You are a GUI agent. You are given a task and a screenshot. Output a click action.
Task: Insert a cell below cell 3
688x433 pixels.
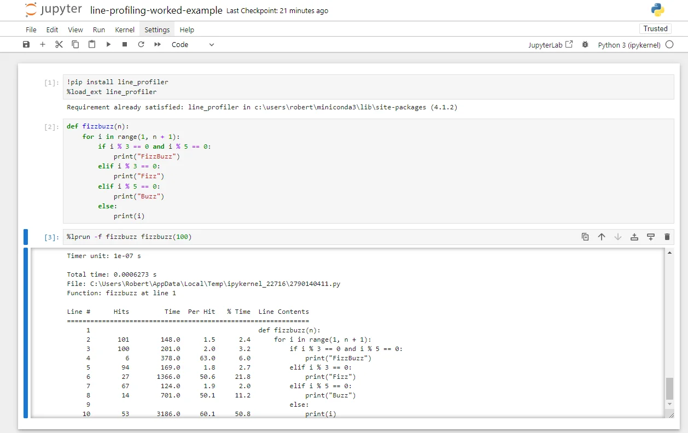click(651, 237)
